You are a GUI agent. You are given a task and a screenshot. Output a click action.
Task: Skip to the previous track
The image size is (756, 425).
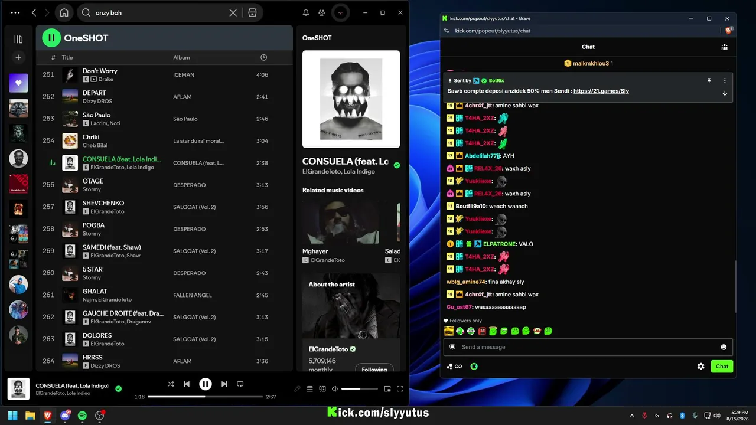pyautogui.click(x=187, y=384)
